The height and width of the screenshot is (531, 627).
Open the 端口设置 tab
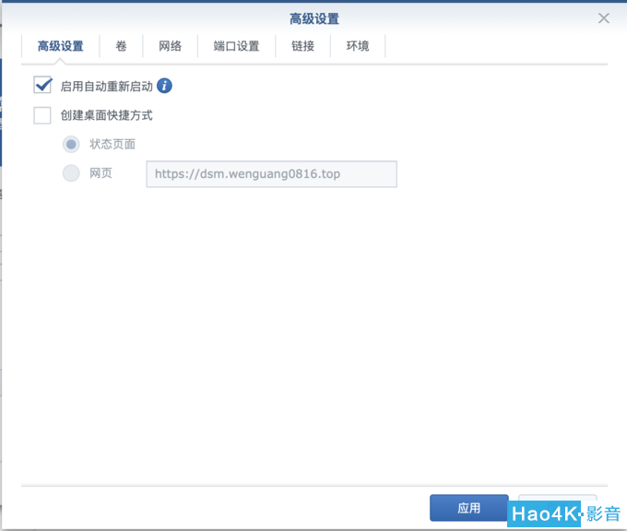(236, 46)
